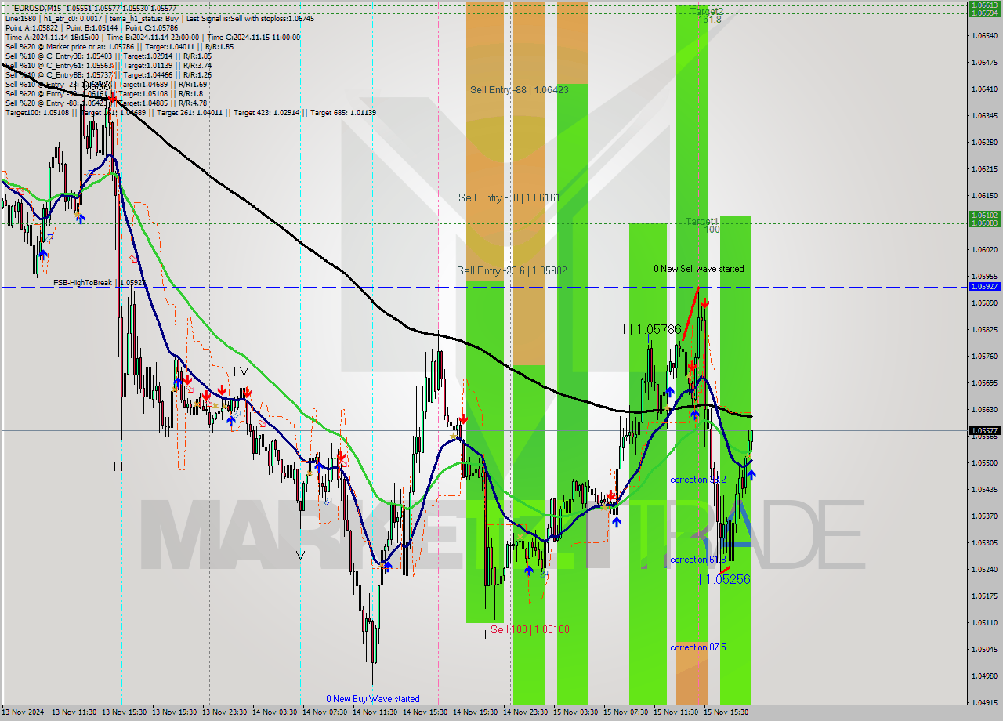The height and width of the screenshot is (721, 1003).
Task: Click the 'V' wave label near the low
Action: pyautogui.click(x=300, y=555)
